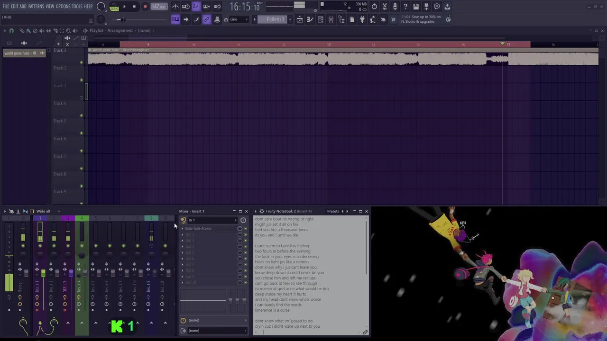Viewport: 607px width, 341px height.
Task: Click the Fruity NoteBook gear icon
Action: pyautogui.click(x=262, y=211)
